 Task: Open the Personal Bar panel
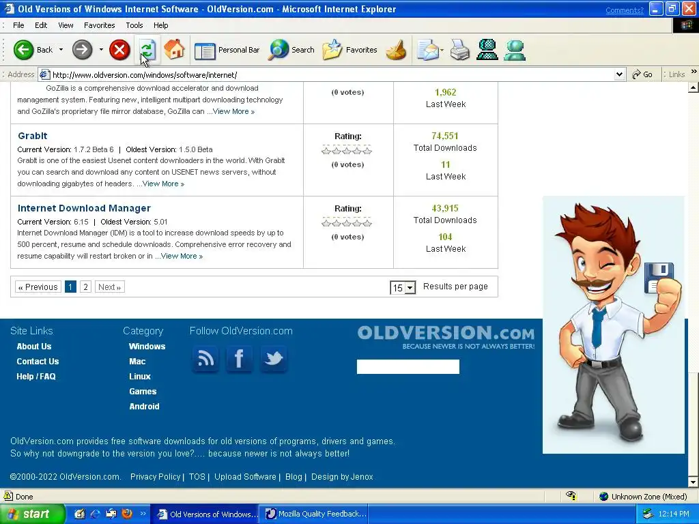(227, 50)
